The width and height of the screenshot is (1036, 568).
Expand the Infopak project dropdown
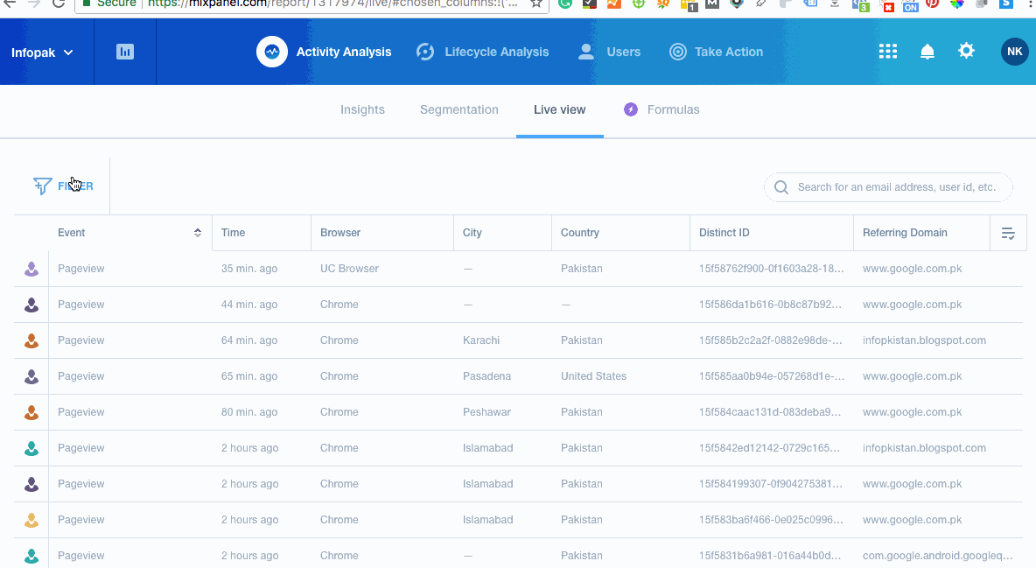[42, 53]
